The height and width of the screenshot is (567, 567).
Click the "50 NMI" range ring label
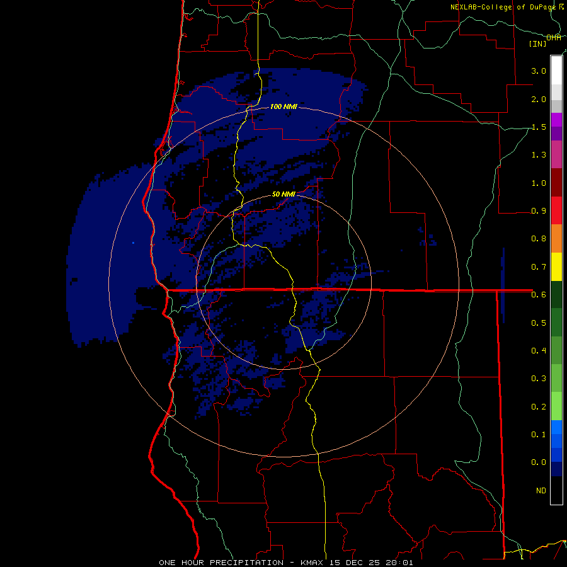coord(283,194)
